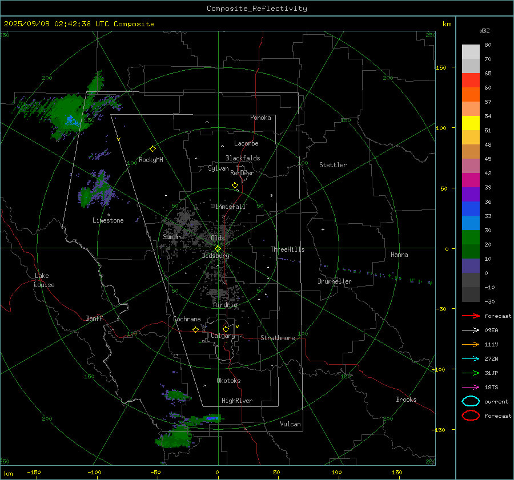Select the 39 dBZ purple swatch

click(x=471, y=194)
